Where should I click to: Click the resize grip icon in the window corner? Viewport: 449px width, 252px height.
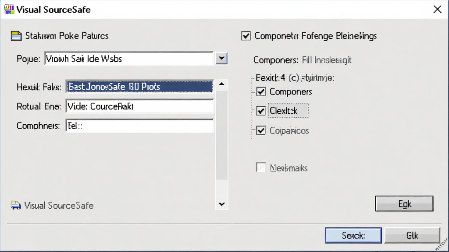(442, 245)
